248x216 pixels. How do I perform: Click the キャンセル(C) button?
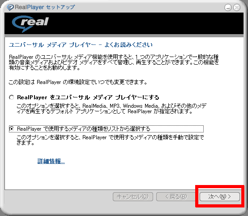tap(133, 197)
